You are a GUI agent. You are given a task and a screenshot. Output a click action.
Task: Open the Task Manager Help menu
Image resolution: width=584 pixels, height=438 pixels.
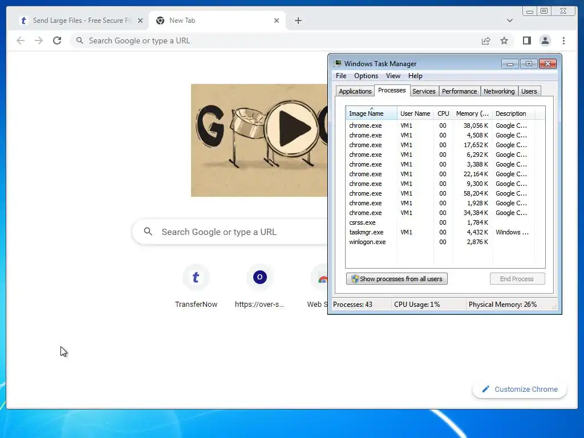pyautogui.click(x=415, y=76)
